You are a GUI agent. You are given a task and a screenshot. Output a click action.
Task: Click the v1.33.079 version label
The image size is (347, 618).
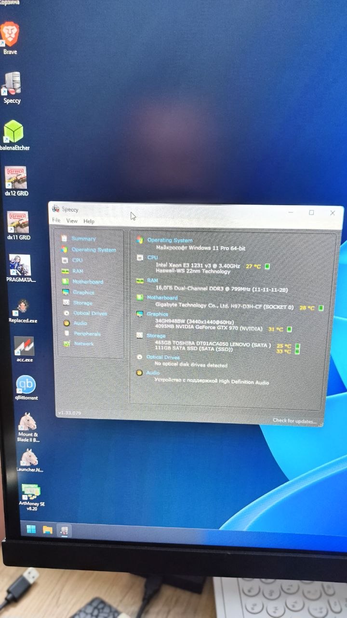pyautogui.click(x=69, y=413)
